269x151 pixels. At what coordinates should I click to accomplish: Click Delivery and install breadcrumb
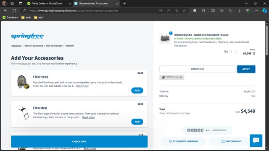click(34, 46)
